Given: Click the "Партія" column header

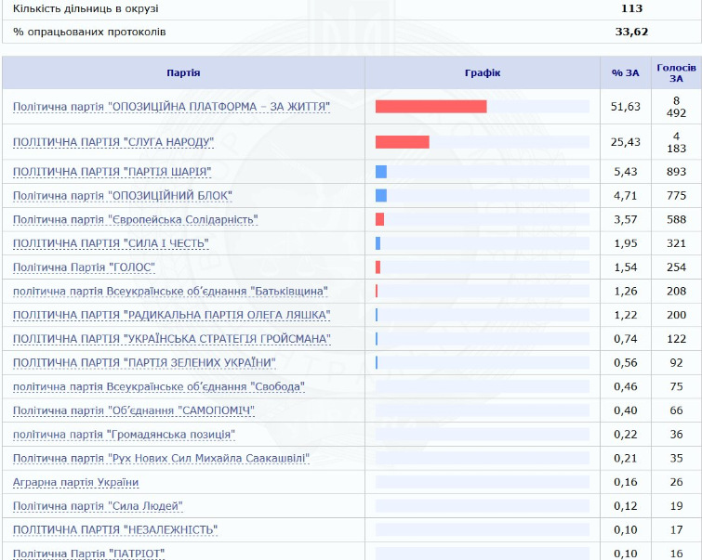Looking at the screenshot, I should [x=183, y=72].
